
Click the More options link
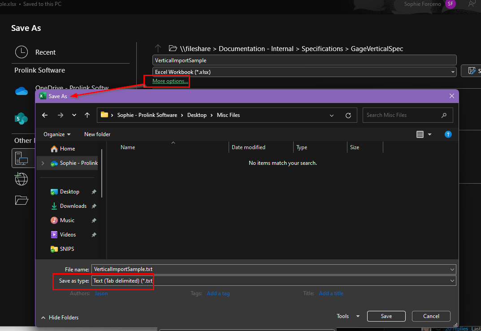pos(169,81)
